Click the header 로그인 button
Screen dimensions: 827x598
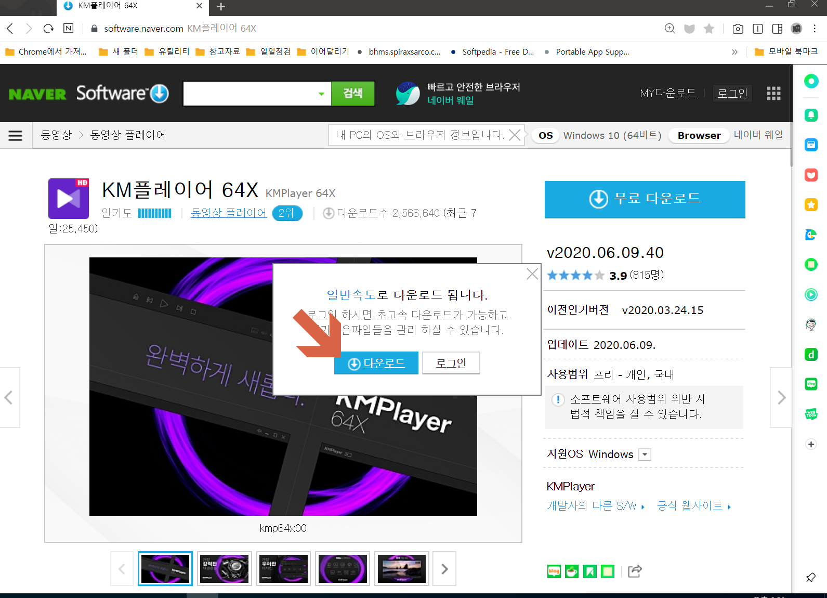pyautogui.click(x=732, y=93)
